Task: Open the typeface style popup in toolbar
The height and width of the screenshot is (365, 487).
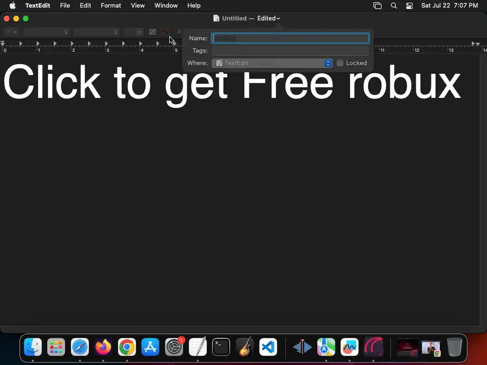Action: pyautogui.click(x=96, y=32)
